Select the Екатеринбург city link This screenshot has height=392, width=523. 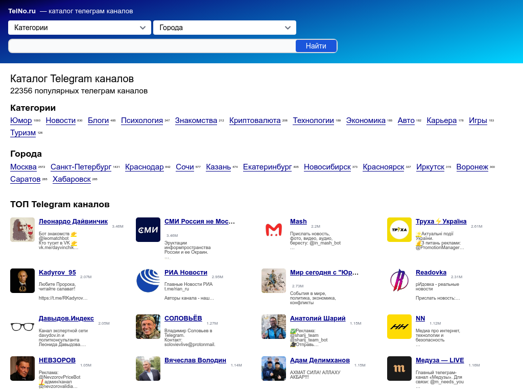(x=268, y=167)
